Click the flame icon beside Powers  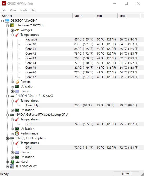[17, 82]
